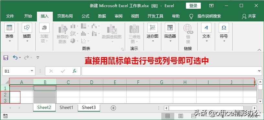The height and width of the screenshot is (120, 264).
Task: Select row 2 by its row number
Action: tap(5, 94)
